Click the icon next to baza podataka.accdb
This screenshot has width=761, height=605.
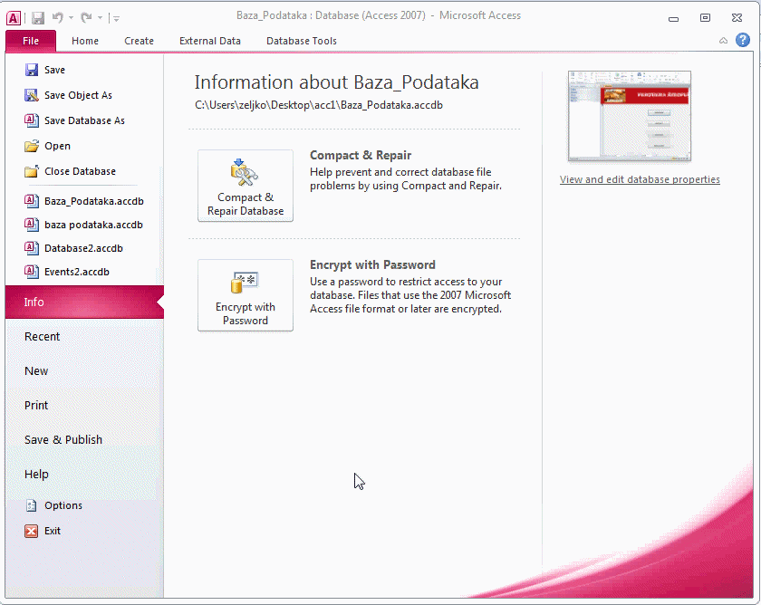(32, 225)
